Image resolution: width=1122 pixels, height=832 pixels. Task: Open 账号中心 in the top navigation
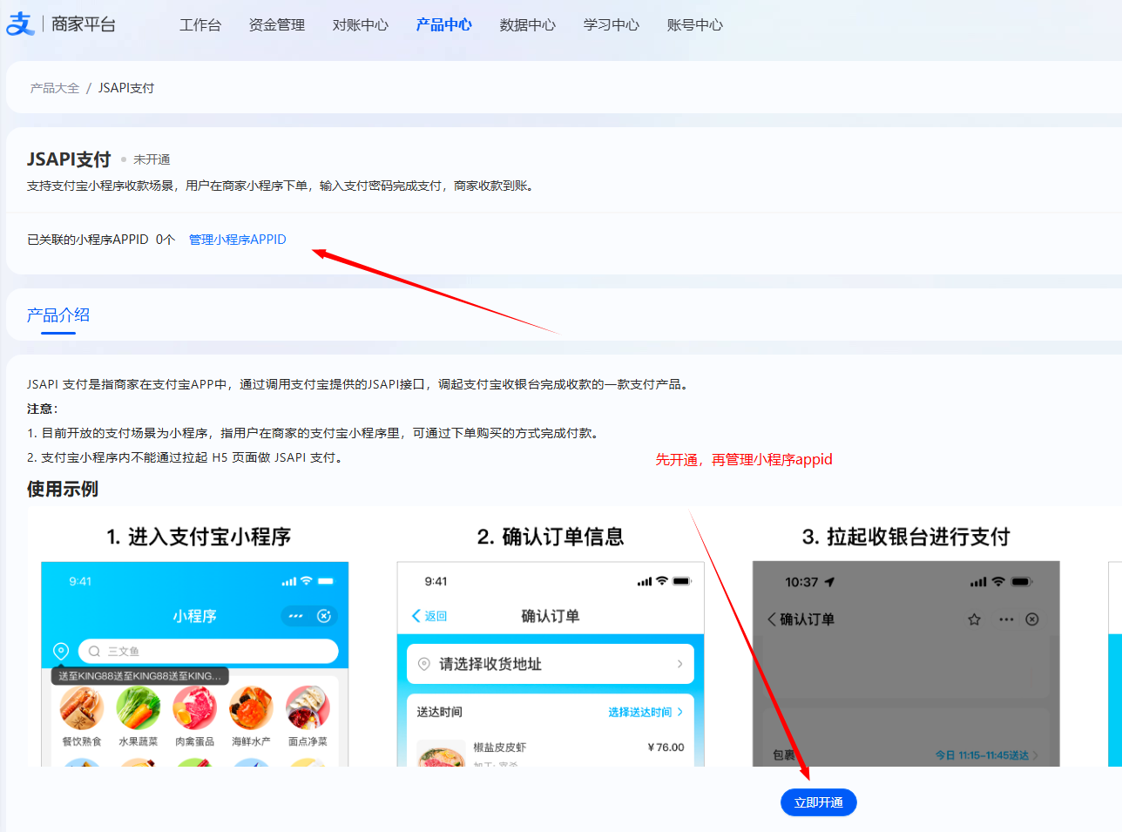pos(695,25)
